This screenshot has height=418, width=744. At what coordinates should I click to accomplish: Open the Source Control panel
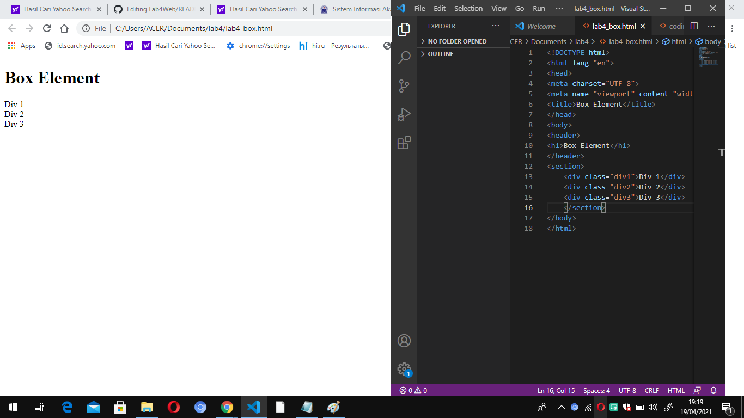[404, 85]
